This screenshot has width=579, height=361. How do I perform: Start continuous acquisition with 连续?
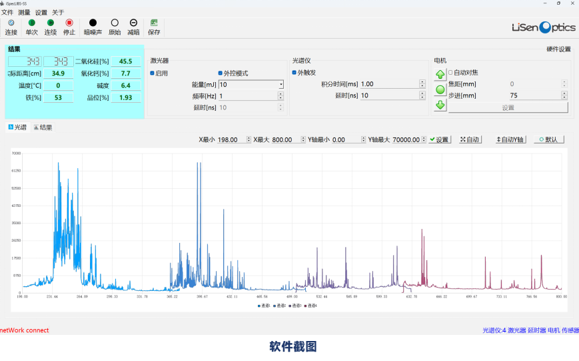51,23
